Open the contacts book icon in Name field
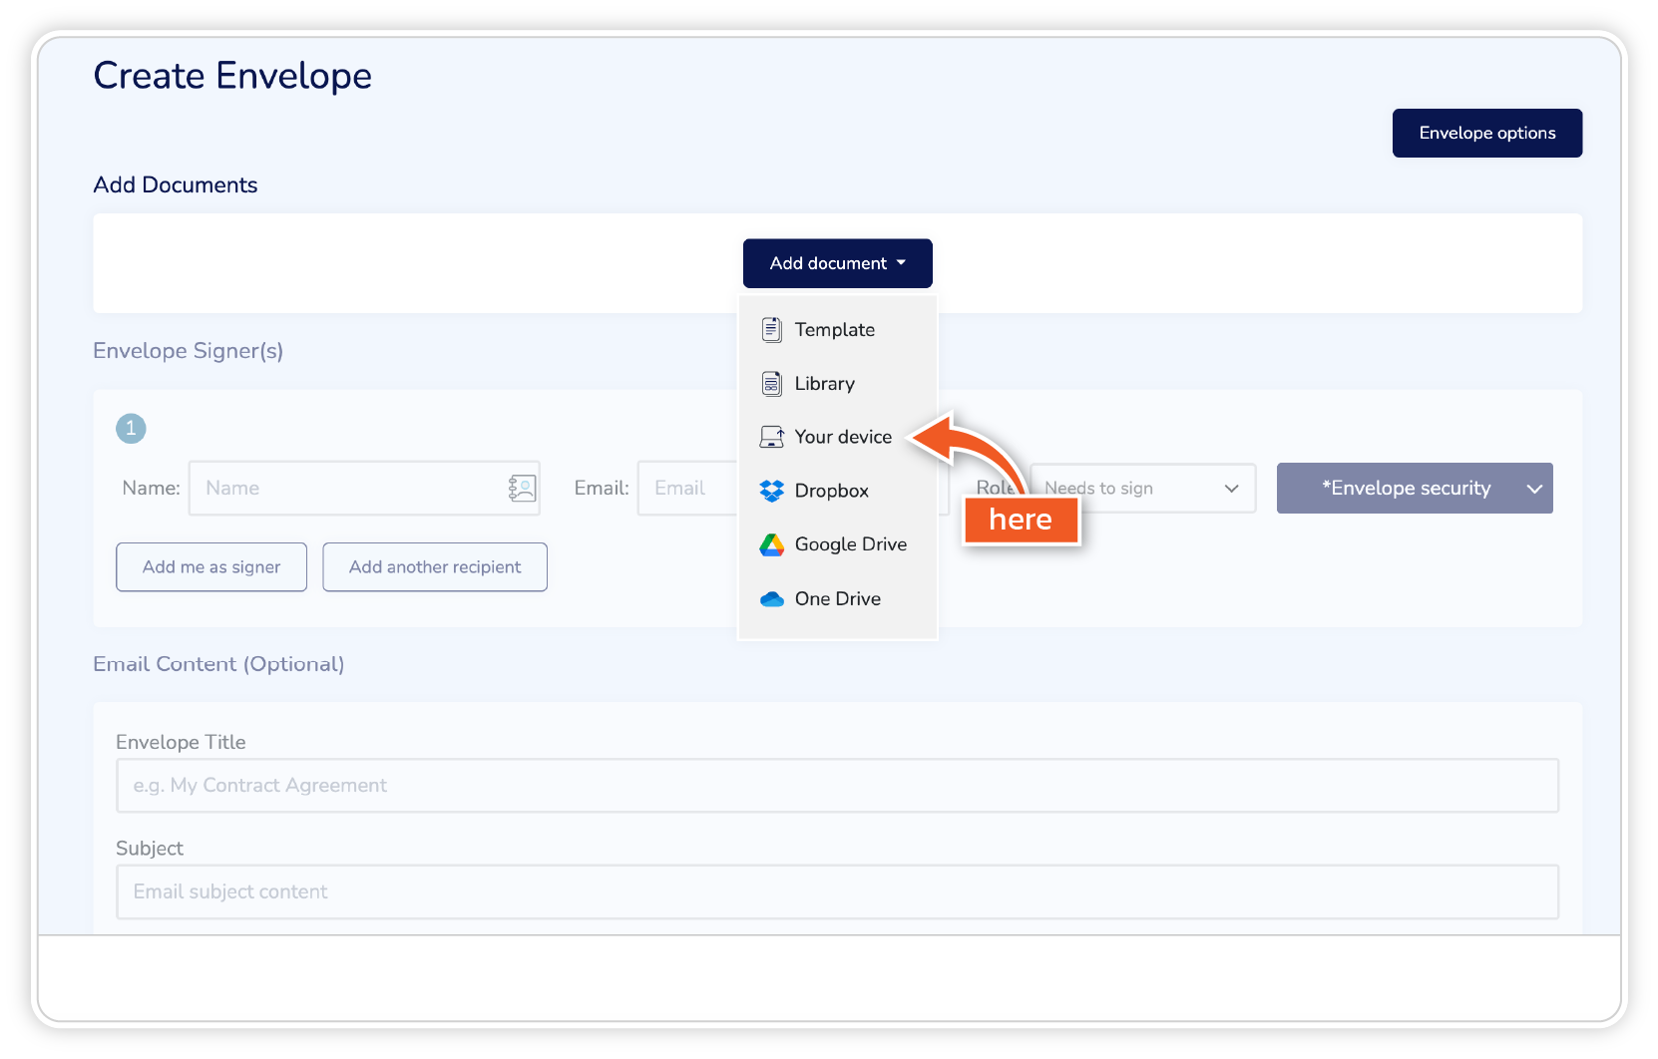 (522, 488)
